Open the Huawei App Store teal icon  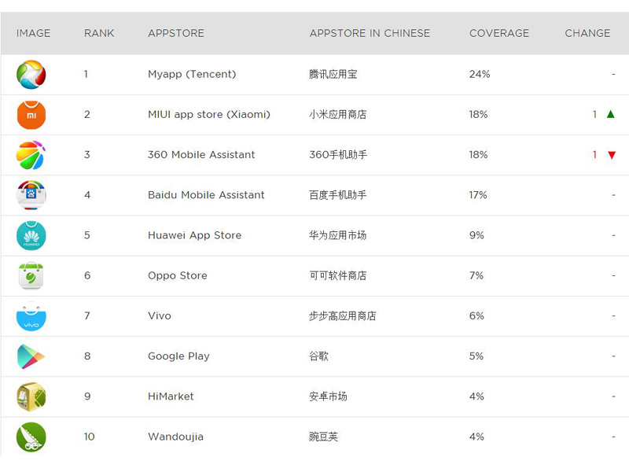31,235
